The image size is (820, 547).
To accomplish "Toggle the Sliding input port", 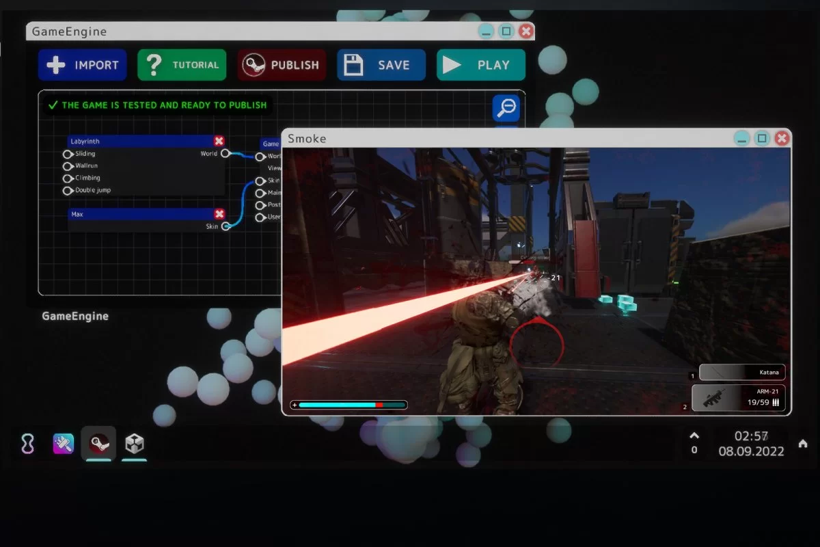I will point(68,155).
